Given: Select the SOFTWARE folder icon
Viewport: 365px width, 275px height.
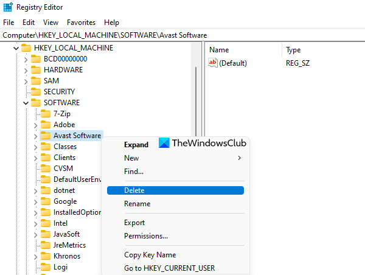Looking at the screenshot, I should [36, 102].
